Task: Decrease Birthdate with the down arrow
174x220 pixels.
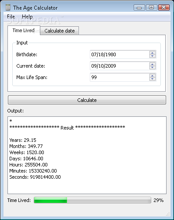Action: (x=153, y=56)
